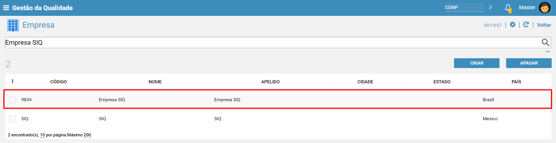Click the Gestão da Qualidade title
The image size is (556, 143).
[42, 8]
